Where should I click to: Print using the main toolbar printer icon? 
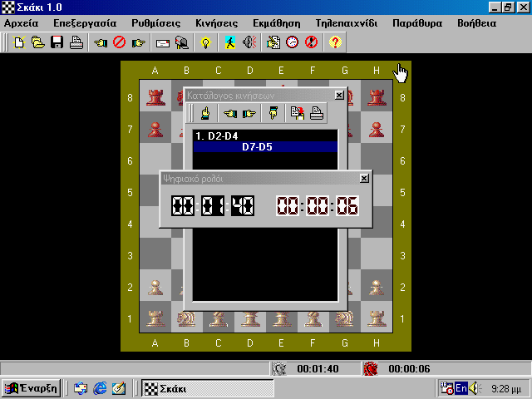click(x=76, y=42)
